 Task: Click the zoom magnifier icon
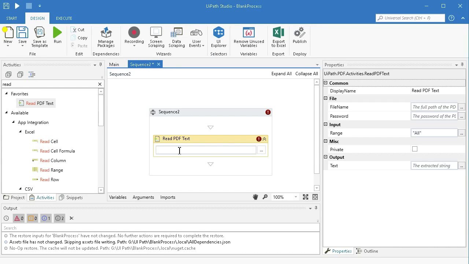(x=265, y=197)
